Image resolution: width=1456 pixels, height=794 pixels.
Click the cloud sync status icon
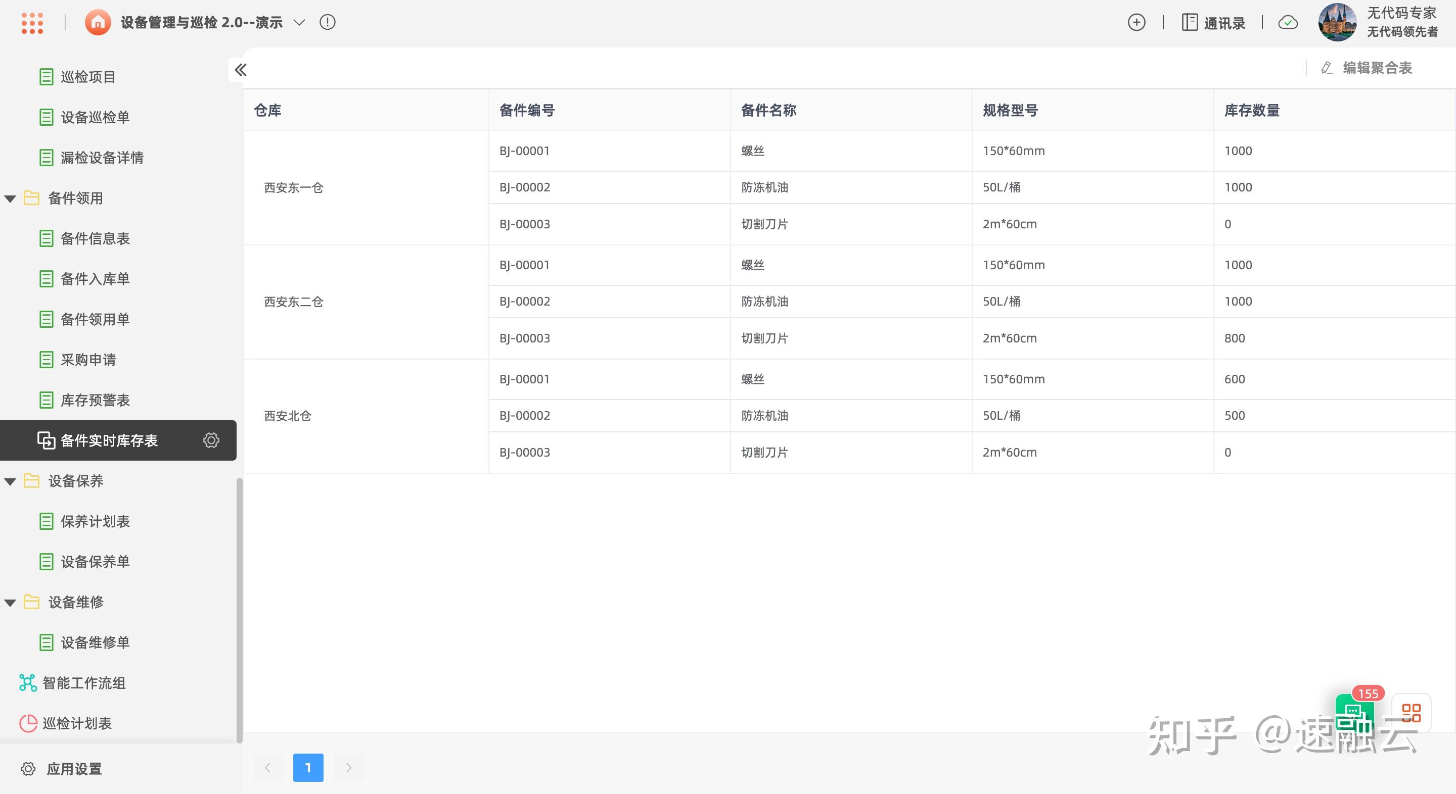[1288, 23]
